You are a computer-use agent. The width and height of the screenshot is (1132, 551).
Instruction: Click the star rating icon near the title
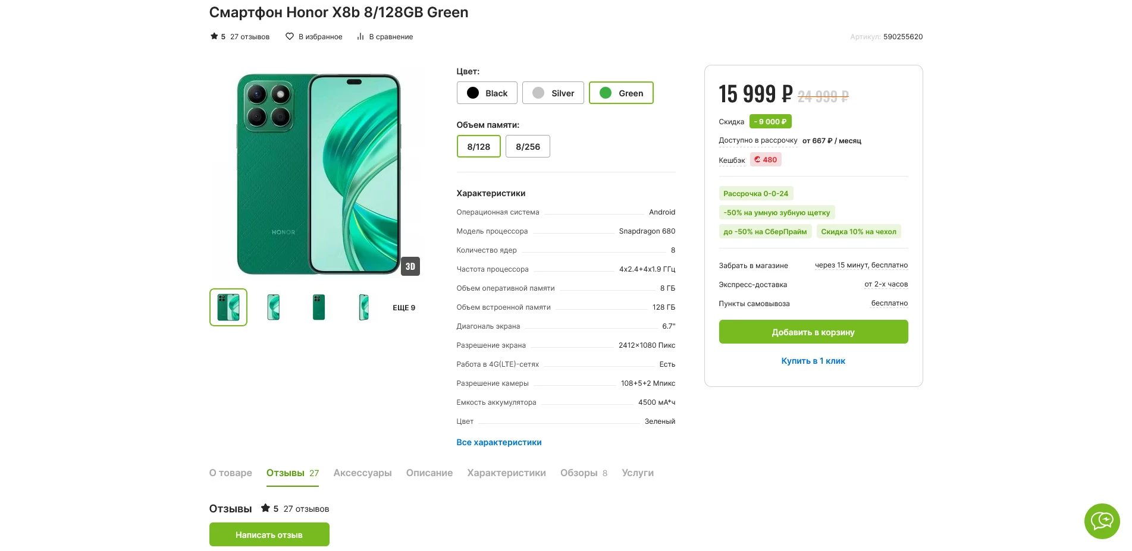pos(214,37)
